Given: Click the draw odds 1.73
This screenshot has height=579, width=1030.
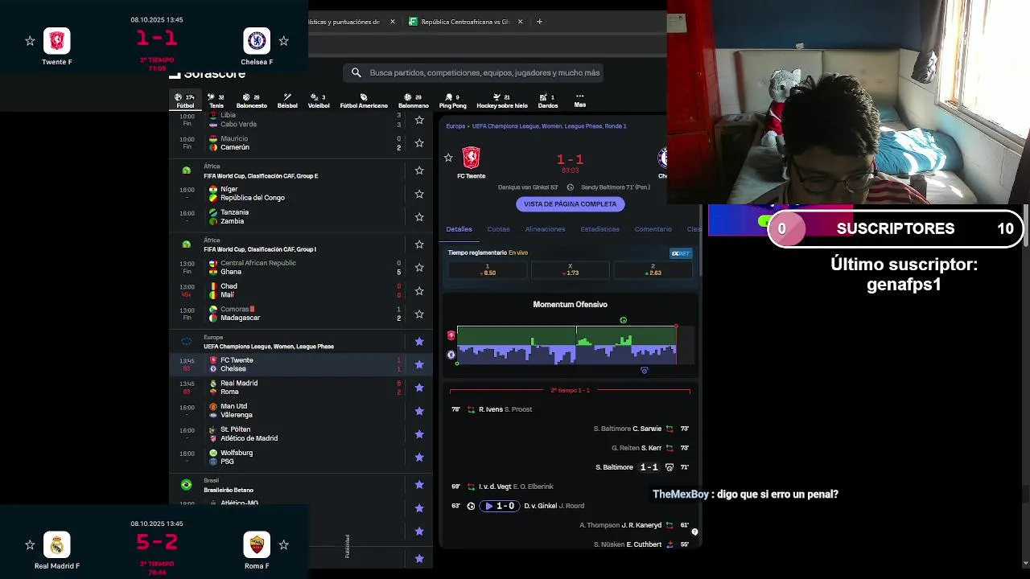Looking at the screenshot, I should pos(571,270).
